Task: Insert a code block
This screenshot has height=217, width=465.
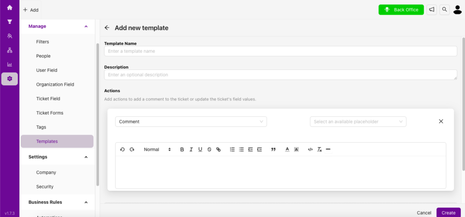Action: (310, 149)
